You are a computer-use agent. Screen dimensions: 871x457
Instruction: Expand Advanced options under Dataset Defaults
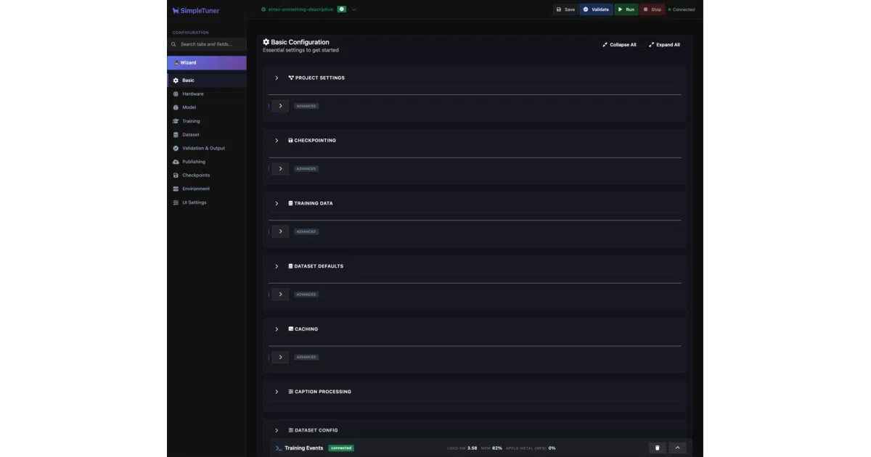click(280, 295)
